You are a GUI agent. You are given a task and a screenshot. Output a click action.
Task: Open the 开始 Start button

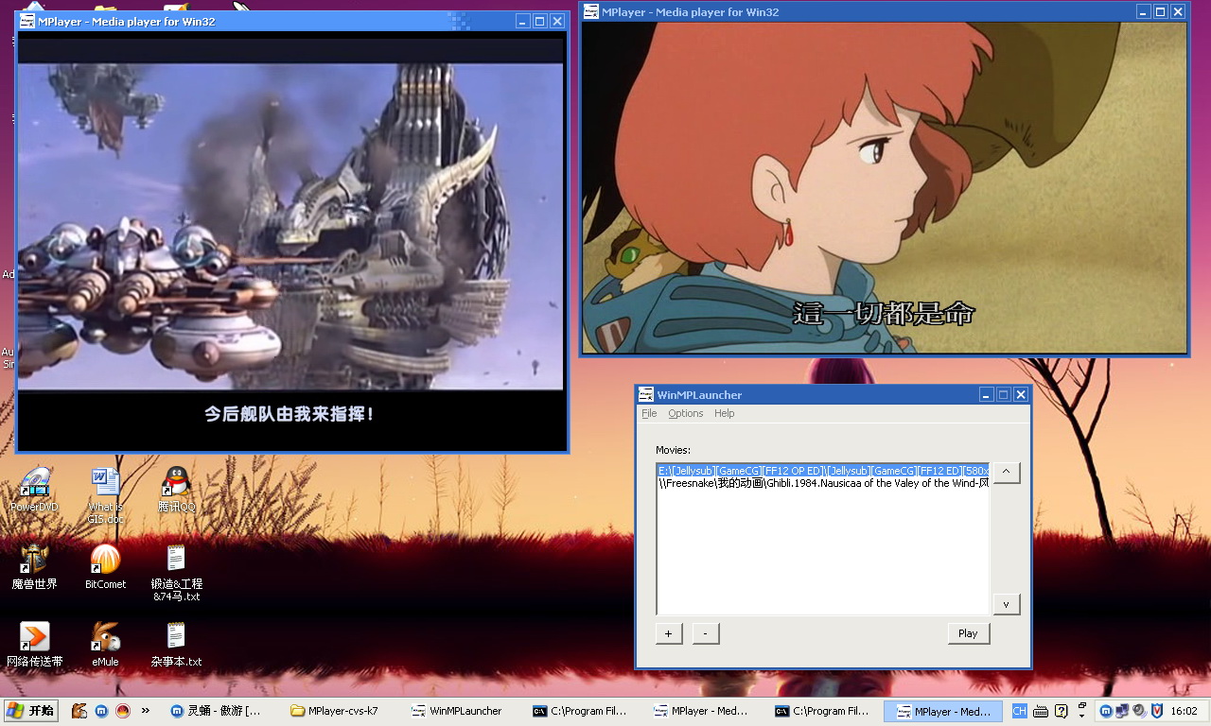[x=31, y=711]
